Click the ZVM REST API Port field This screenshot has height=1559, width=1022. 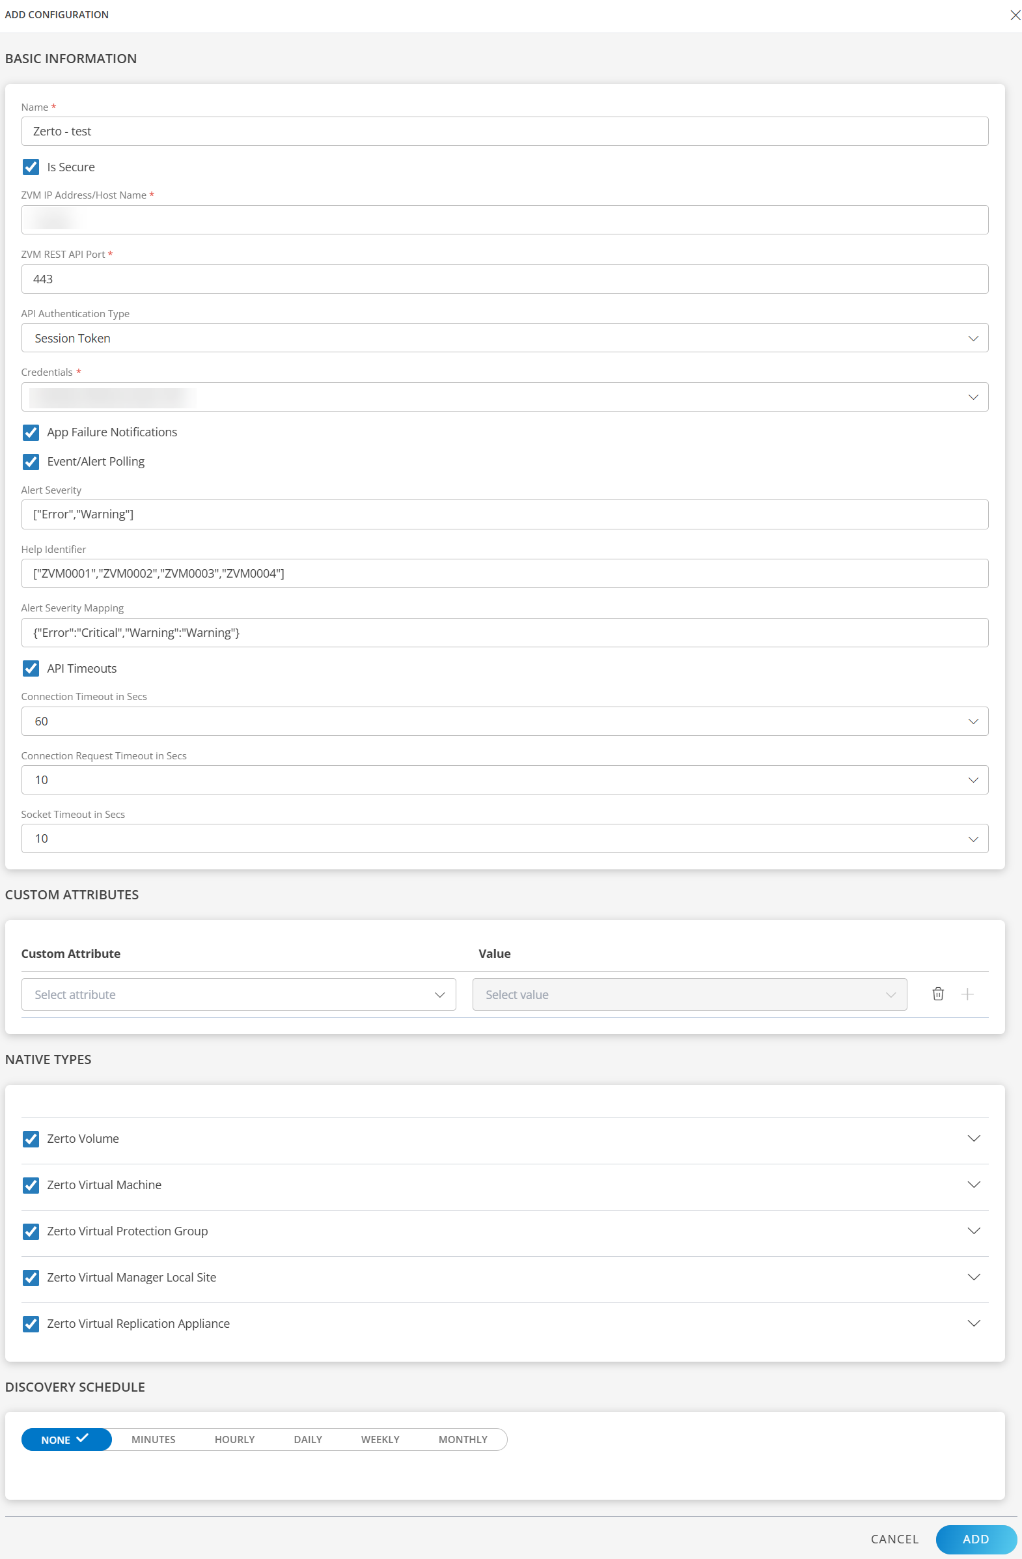click(504, 279)
